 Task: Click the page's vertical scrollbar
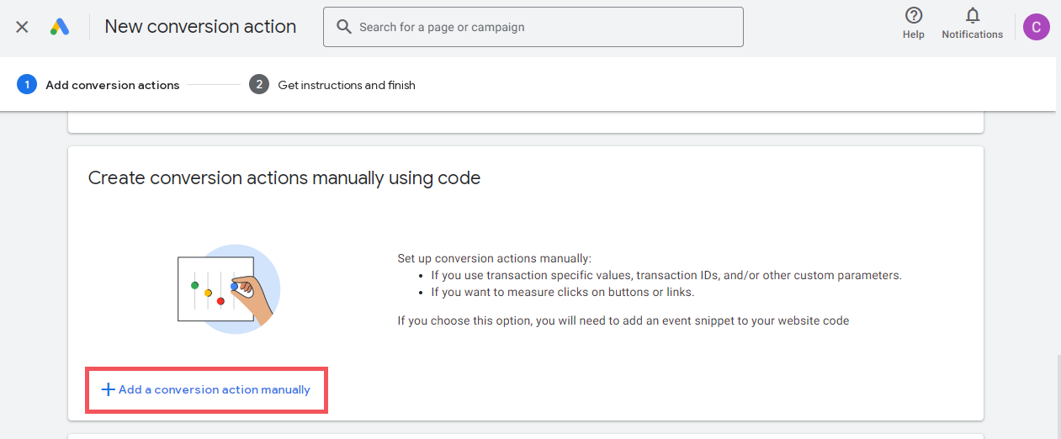click(1058, 395)
